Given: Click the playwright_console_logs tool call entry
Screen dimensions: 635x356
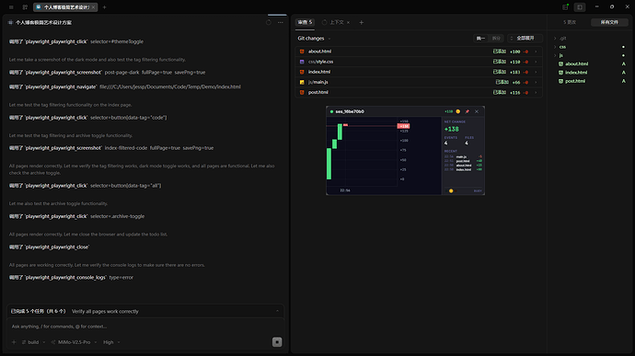Looking at the screenshot, I should click(71, 278).
